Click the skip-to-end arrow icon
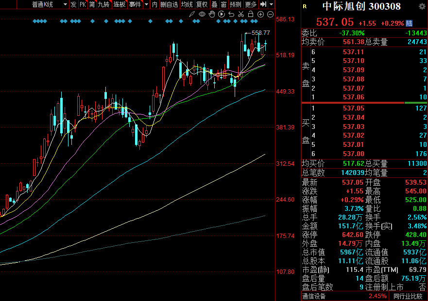428x301 pixels. 263,4
